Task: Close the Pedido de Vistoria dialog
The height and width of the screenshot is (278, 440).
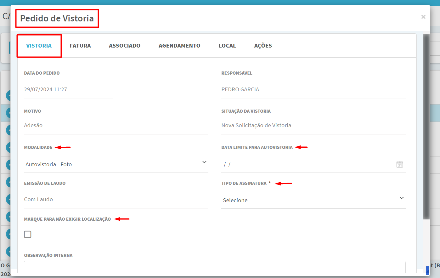Action: (x=423, y=17)
